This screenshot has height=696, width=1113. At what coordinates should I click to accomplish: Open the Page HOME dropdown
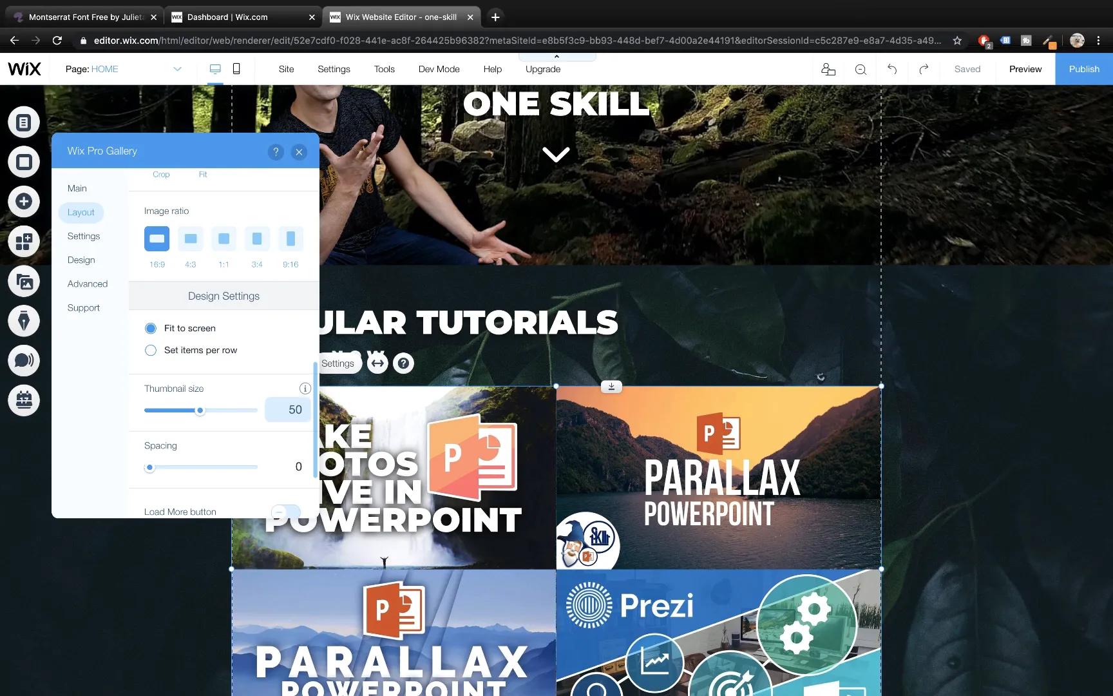(124, 69)
